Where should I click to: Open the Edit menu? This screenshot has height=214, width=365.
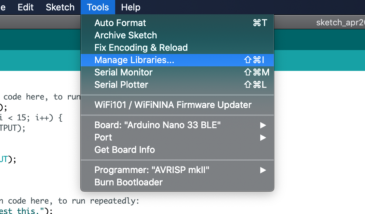[25, 7]
